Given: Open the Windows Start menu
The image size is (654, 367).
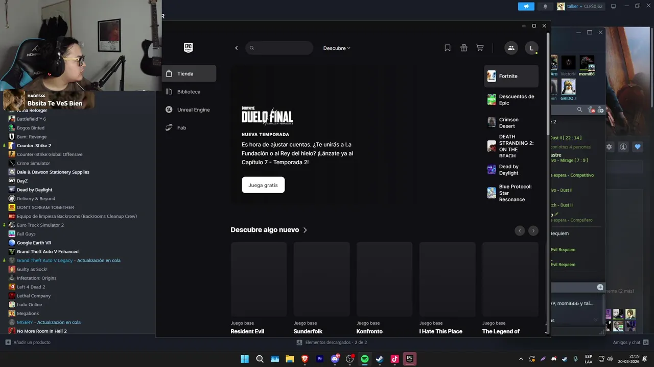Looking at the screenshot, I should pyautogui.click(x=245, y=359).
